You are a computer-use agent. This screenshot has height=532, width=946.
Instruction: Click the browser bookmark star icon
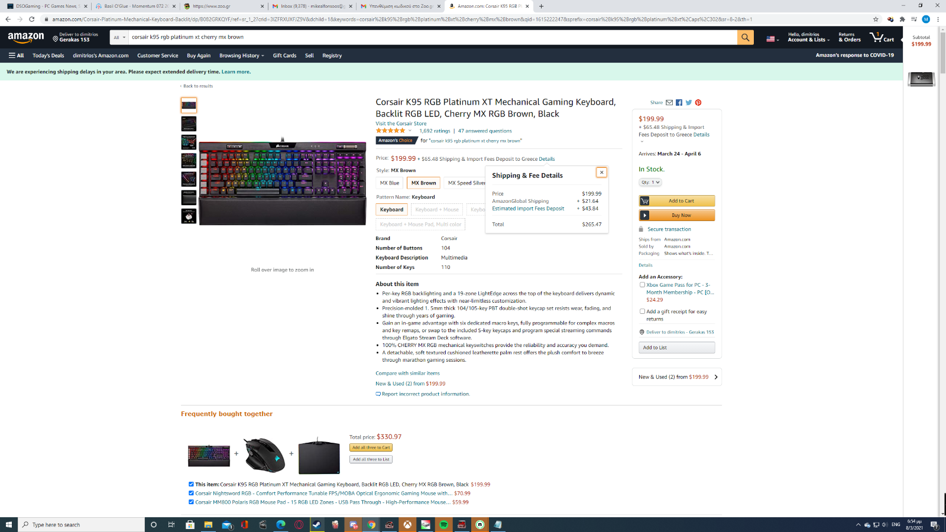pos(876,19)
